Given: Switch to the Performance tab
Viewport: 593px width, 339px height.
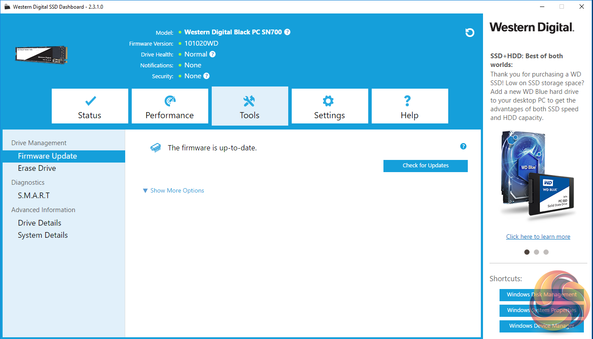Looking at the screenshot, I should [170, 106].
